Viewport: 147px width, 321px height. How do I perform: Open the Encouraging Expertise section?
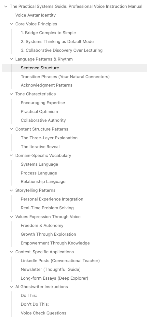(x=43, y=103)
